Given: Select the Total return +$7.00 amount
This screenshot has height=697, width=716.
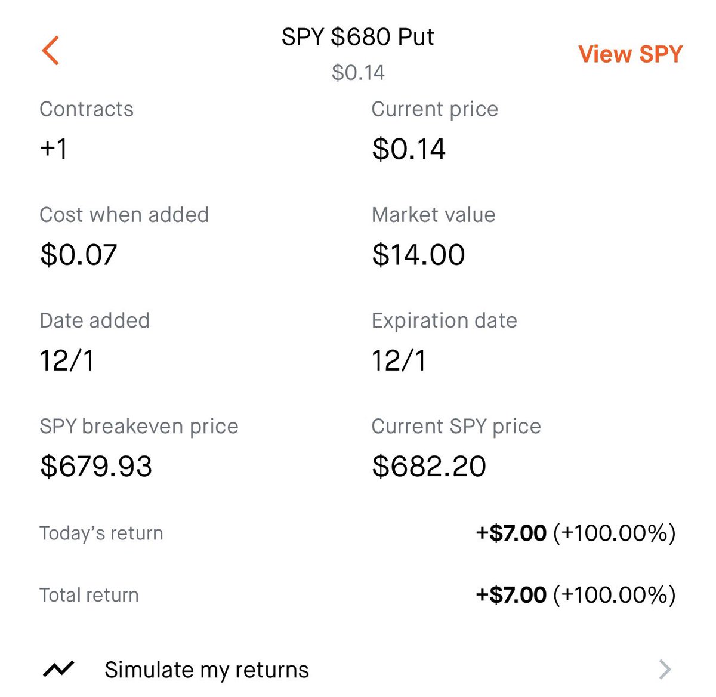Looking at the screenshot, I should click(511, 595).
